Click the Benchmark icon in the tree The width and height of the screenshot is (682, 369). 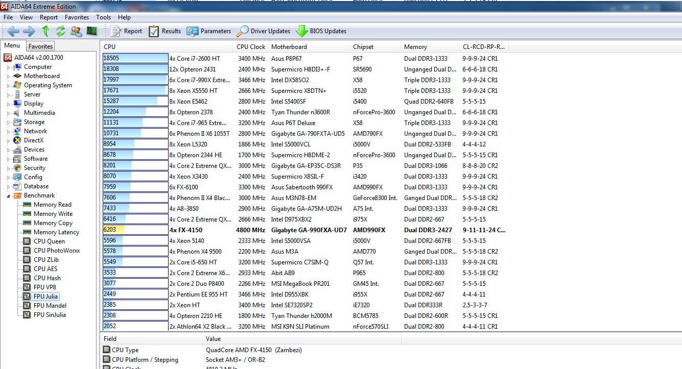click(17, 195)
